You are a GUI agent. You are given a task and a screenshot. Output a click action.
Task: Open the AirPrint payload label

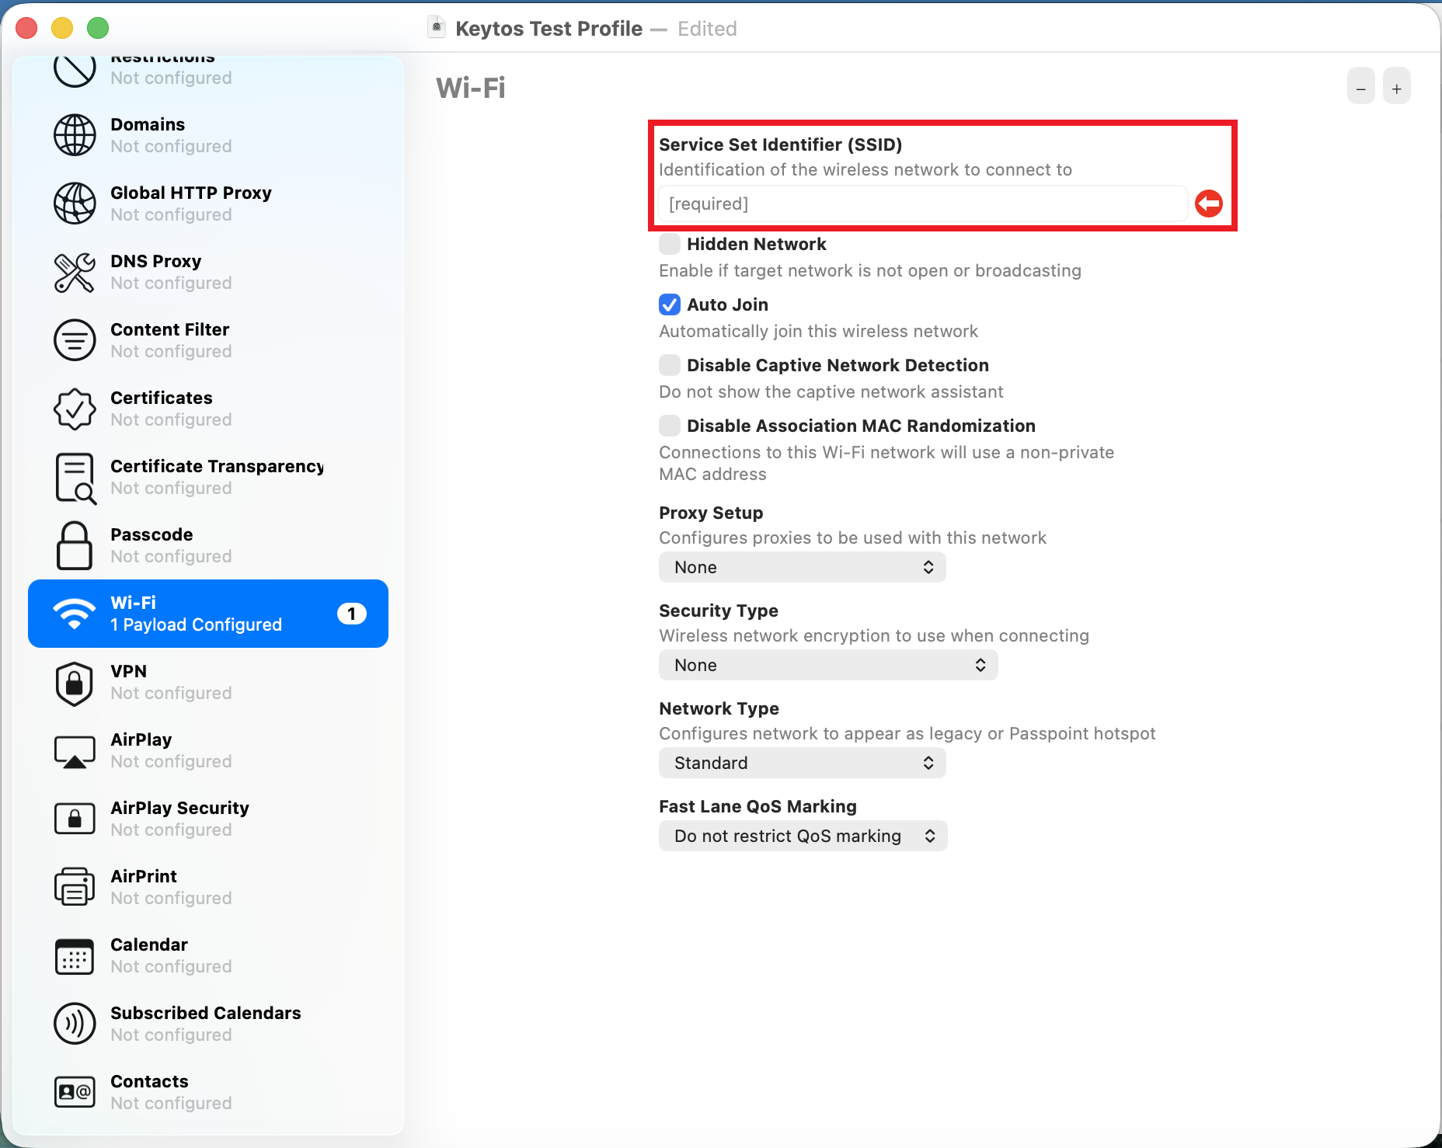144,876
